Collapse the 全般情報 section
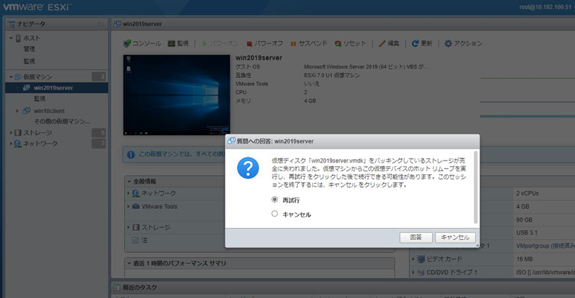The image size is (575, 298). (129, 181)
